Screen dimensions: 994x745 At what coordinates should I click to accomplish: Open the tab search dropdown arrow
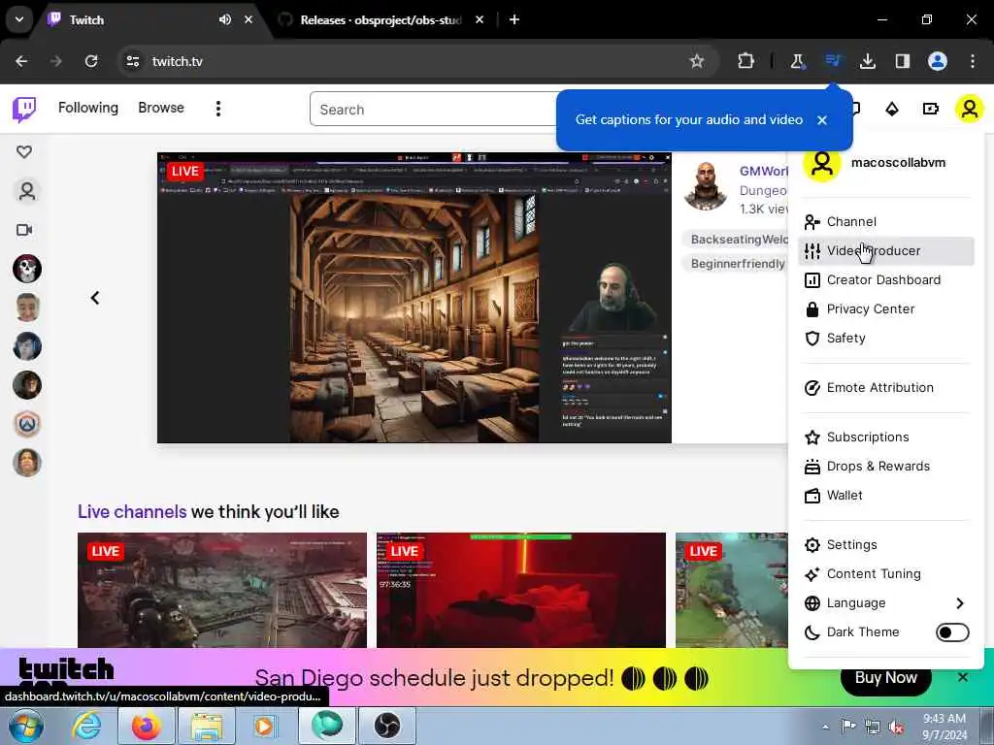19,19
